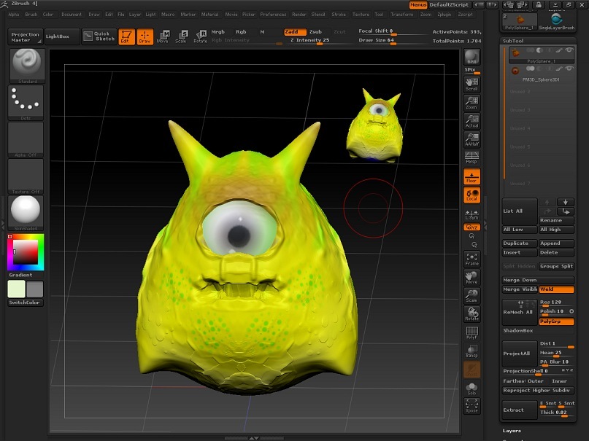Activate Draw mode button
Screen dimensions: 589x441
145,36
